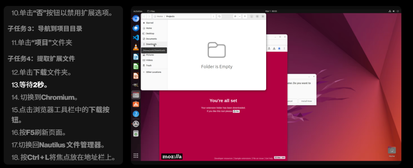413x168 pixels.
Task: Launch Thunderbird from the dock
Action: (136, 28)
